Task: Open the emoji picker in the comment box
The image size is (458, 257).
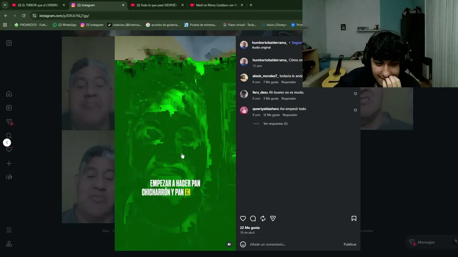Action: pyautogui.click(x=243, y=245)
